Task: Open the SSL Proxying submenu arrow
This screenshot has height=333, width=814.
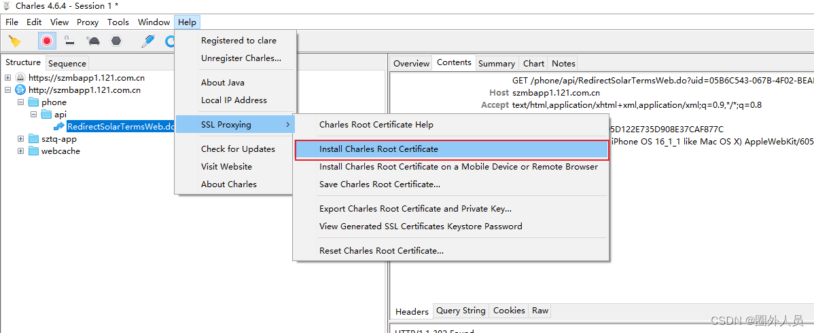Action: pyautogui.click(x=288, y=125)
